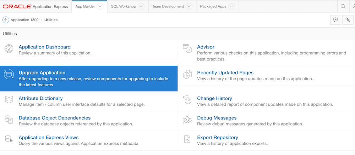The width and height of the screenshot is (355, 155).
Task: Click the Application Dashboard gauge icon
Action: pos(9,49)
